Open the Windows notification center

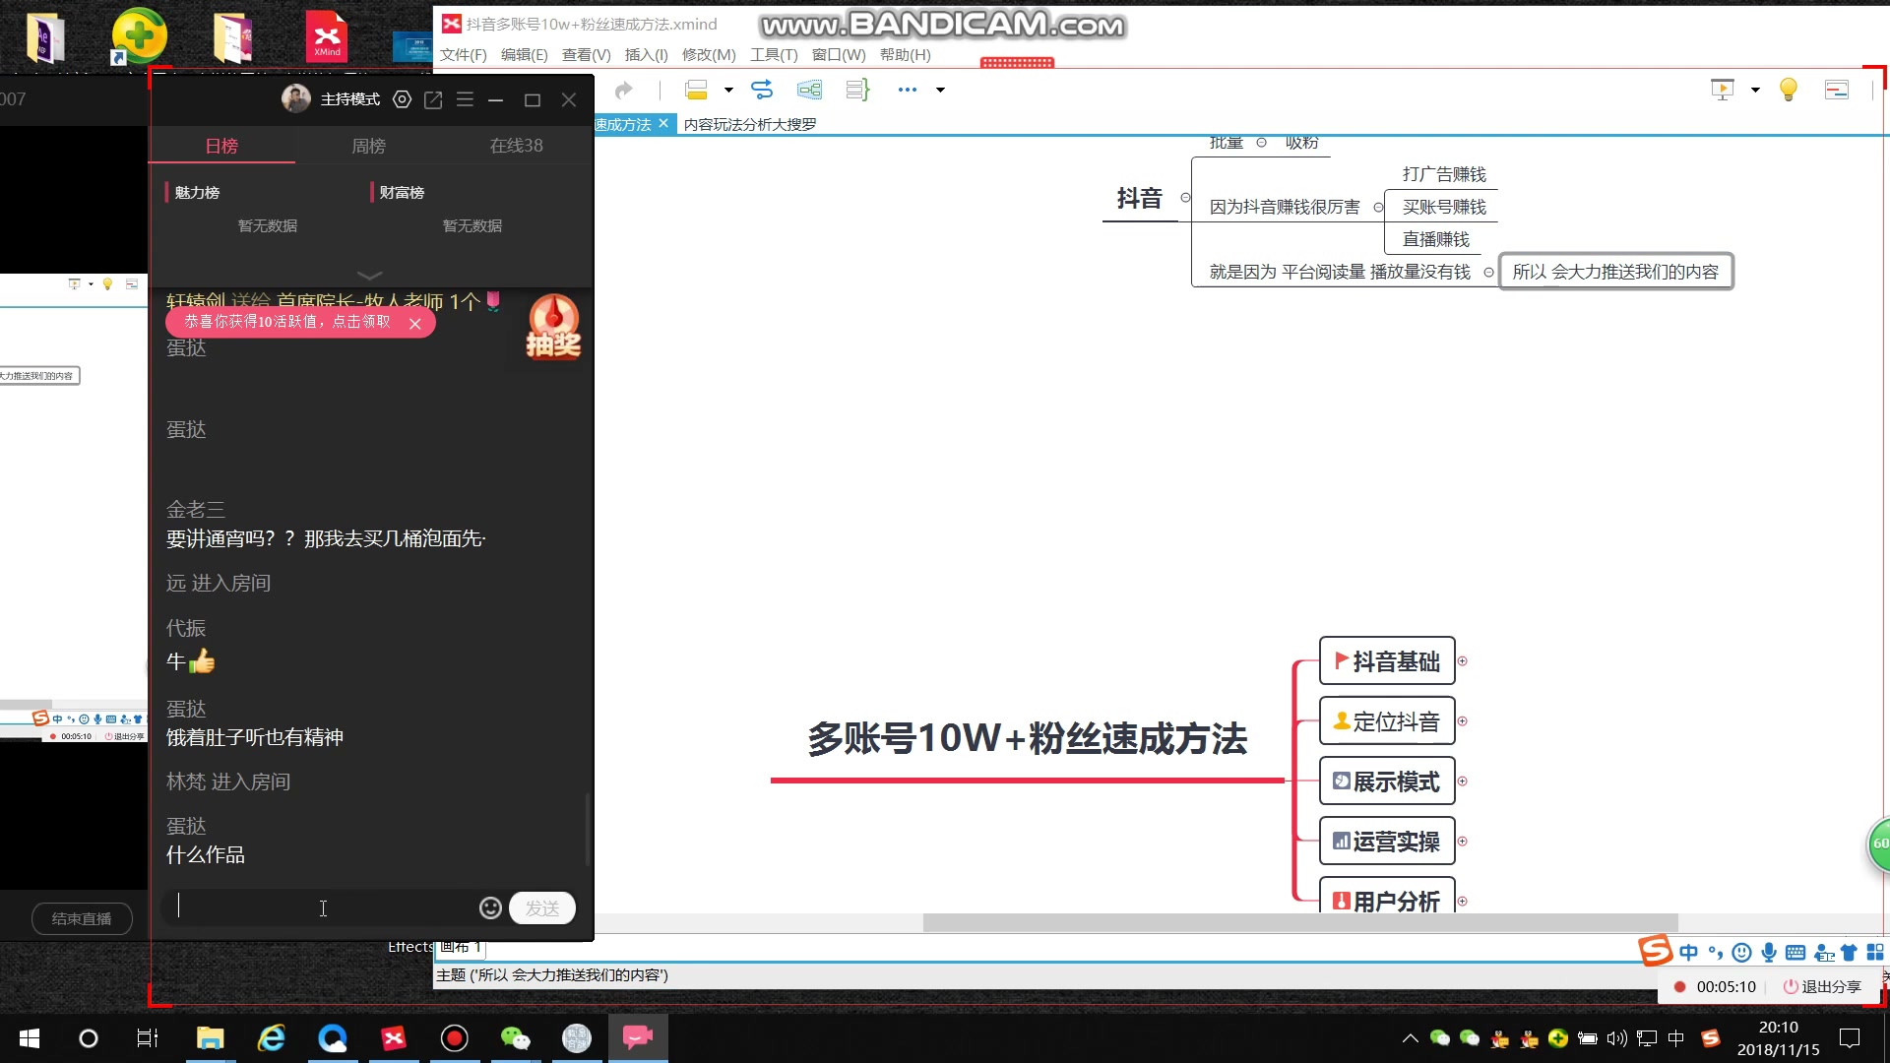[1850, 1038]
